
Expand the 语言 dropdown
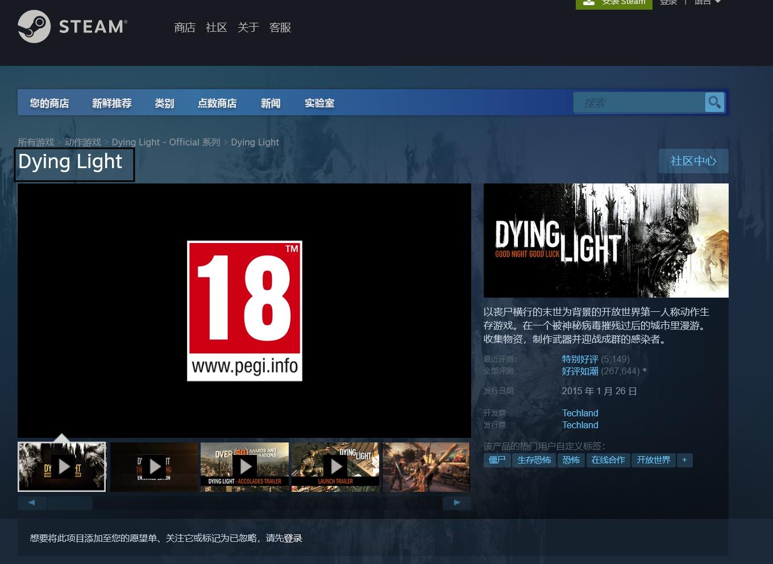point(707,3)
